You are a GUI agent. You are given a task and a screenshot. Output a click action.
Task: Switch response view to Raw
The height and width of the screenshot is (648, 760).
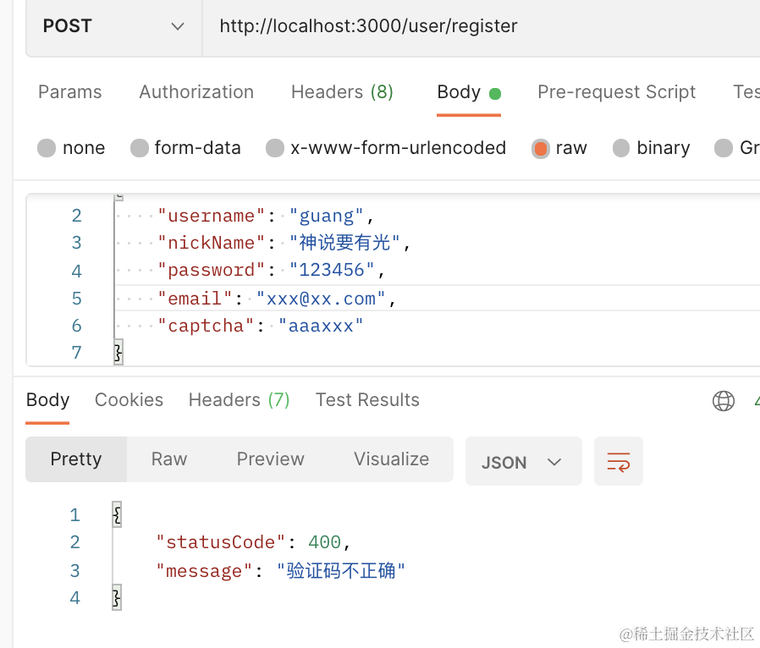pyautogui.click(x=169, y=459)
